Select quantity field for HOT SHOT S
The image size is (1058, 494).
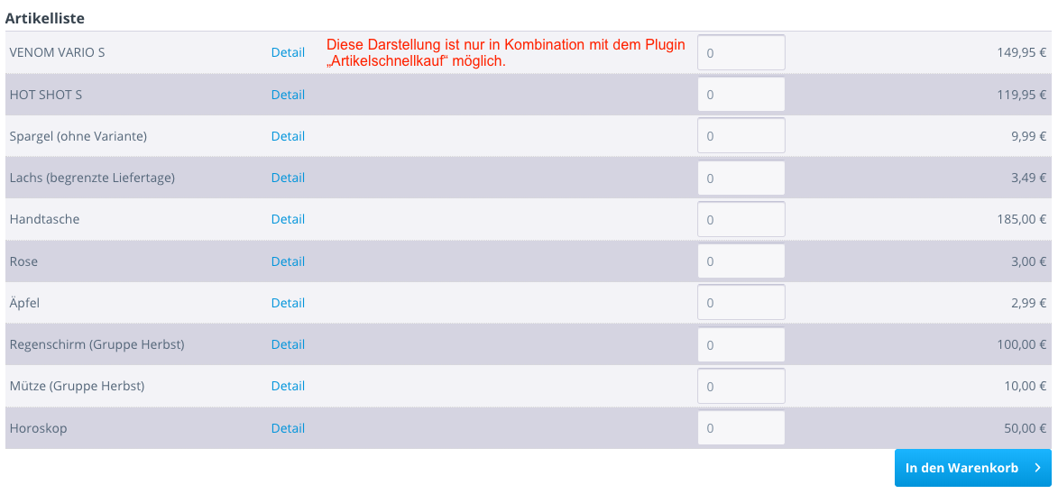pos(741,95)
